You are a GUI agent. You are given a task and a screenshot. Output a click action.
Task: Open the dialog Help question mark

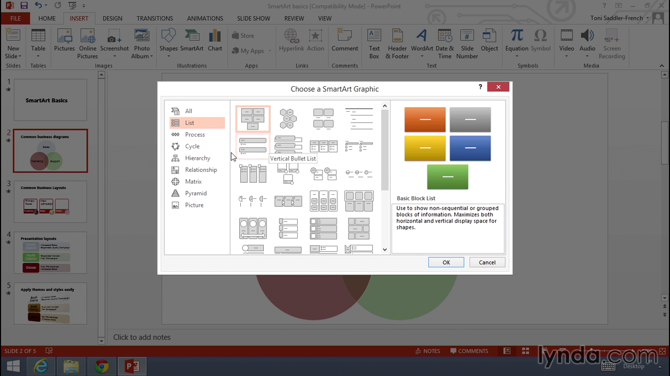pos(480,87)
